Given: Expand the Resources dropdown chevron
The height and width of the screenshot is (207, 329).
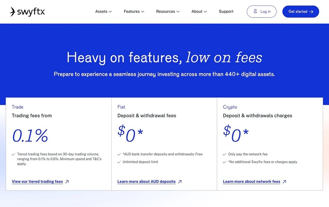Looking at the screenshot, I should pyautogui.click(x=178, y=12).
